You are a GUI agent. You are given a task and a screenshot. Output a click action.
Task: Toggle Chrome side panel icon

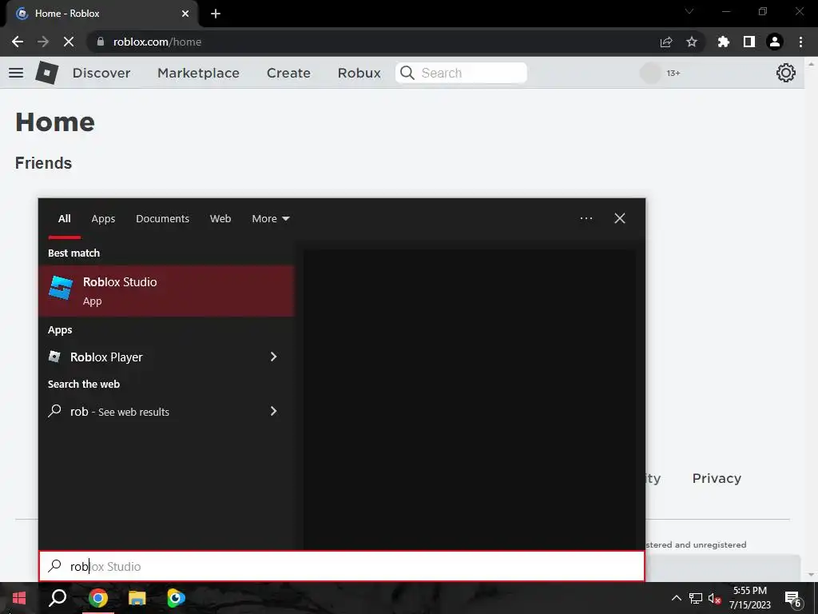tap(749, 42)
